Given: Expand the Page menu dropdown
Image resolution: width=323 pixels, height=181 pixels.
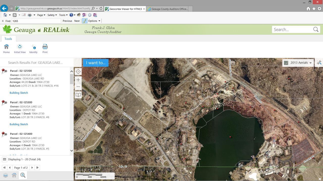Looking at the screenshot, I should 41,15.
